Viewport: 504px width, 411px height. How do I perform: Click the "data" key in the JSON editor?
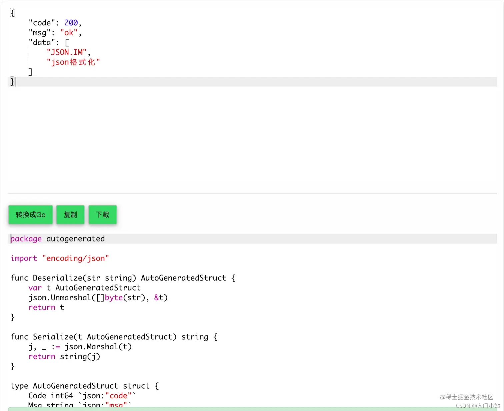[42, 42]
